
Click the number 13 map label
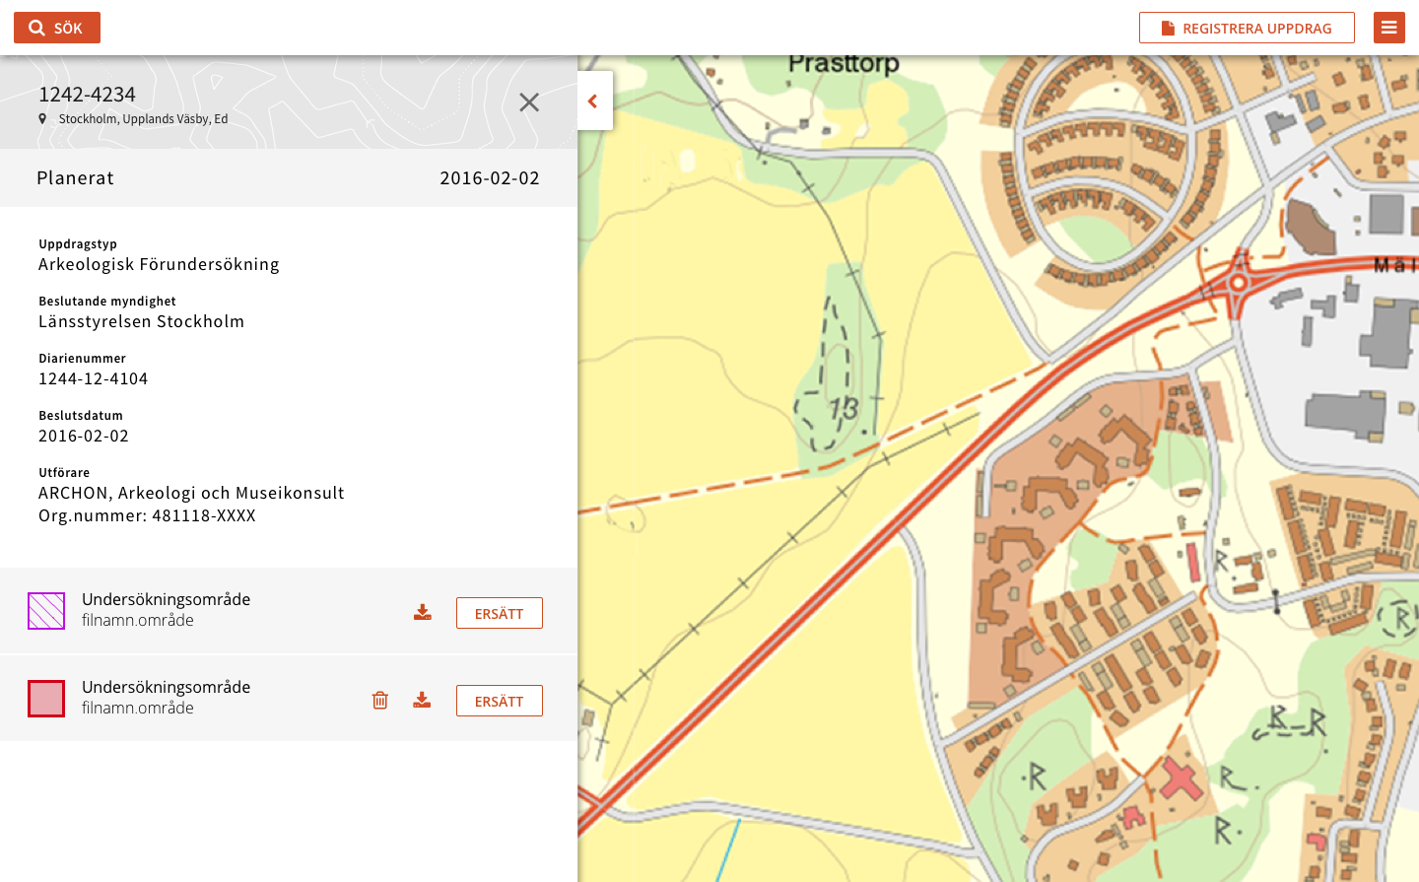point(844,409)
